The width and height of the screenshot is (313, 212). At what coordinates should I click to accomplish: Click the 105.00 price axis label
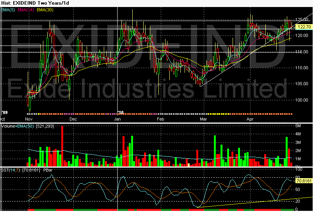302,84
